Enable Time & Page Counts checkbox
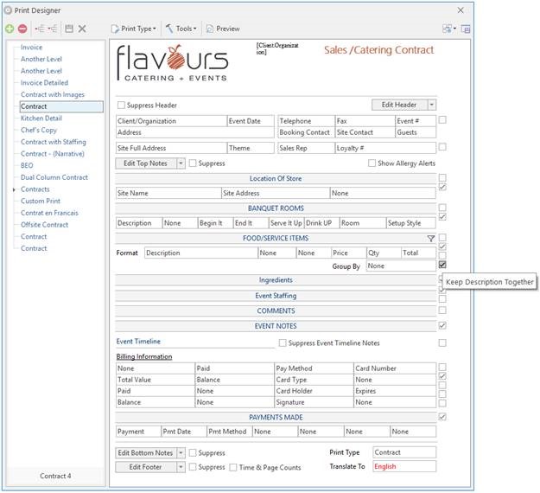 (x=233, y=468)
